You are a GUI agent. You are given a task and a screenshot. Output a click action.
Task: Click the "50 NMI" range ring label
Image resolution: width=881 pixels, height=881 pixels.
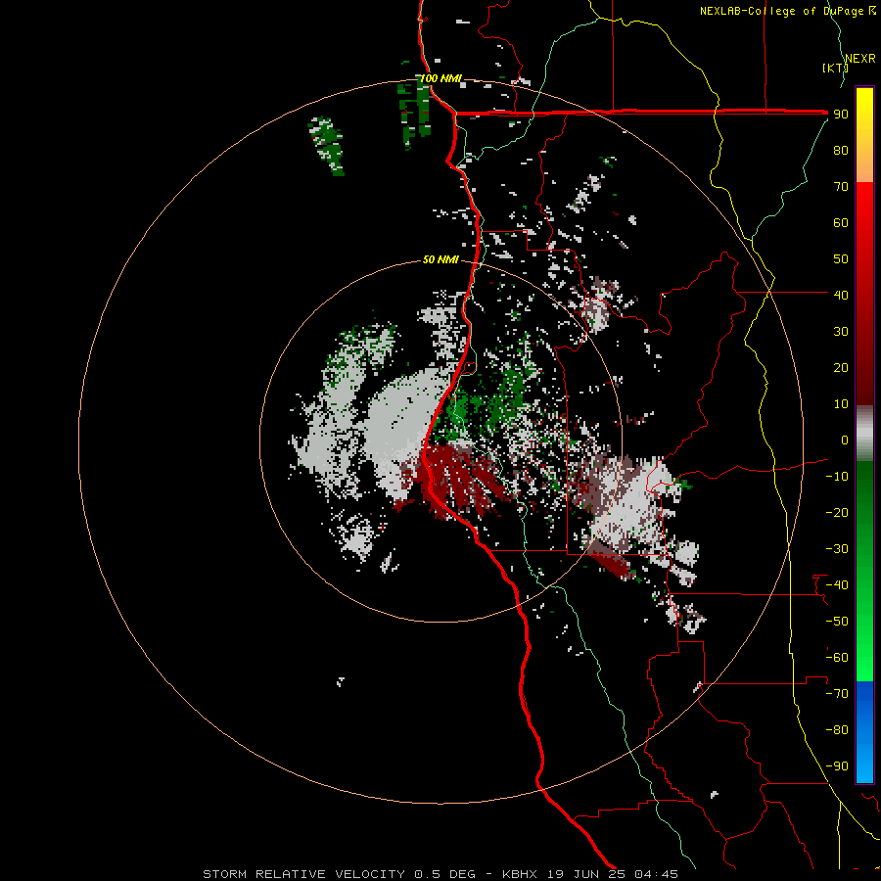coord(440,259)
